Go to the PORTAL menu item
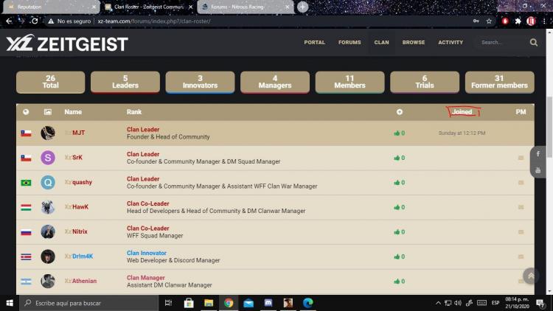This screenshot has height=311, width=553. tap(314, 43)
